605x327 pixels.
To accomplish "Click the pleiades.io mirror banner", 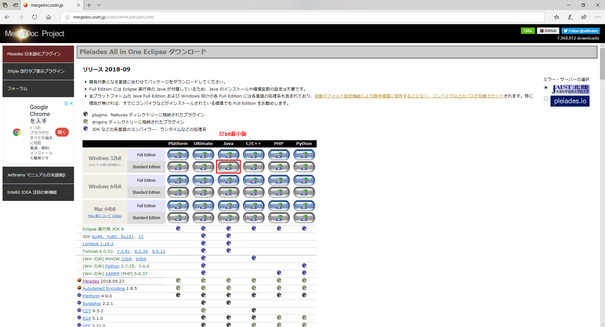I will coord(570,101).
